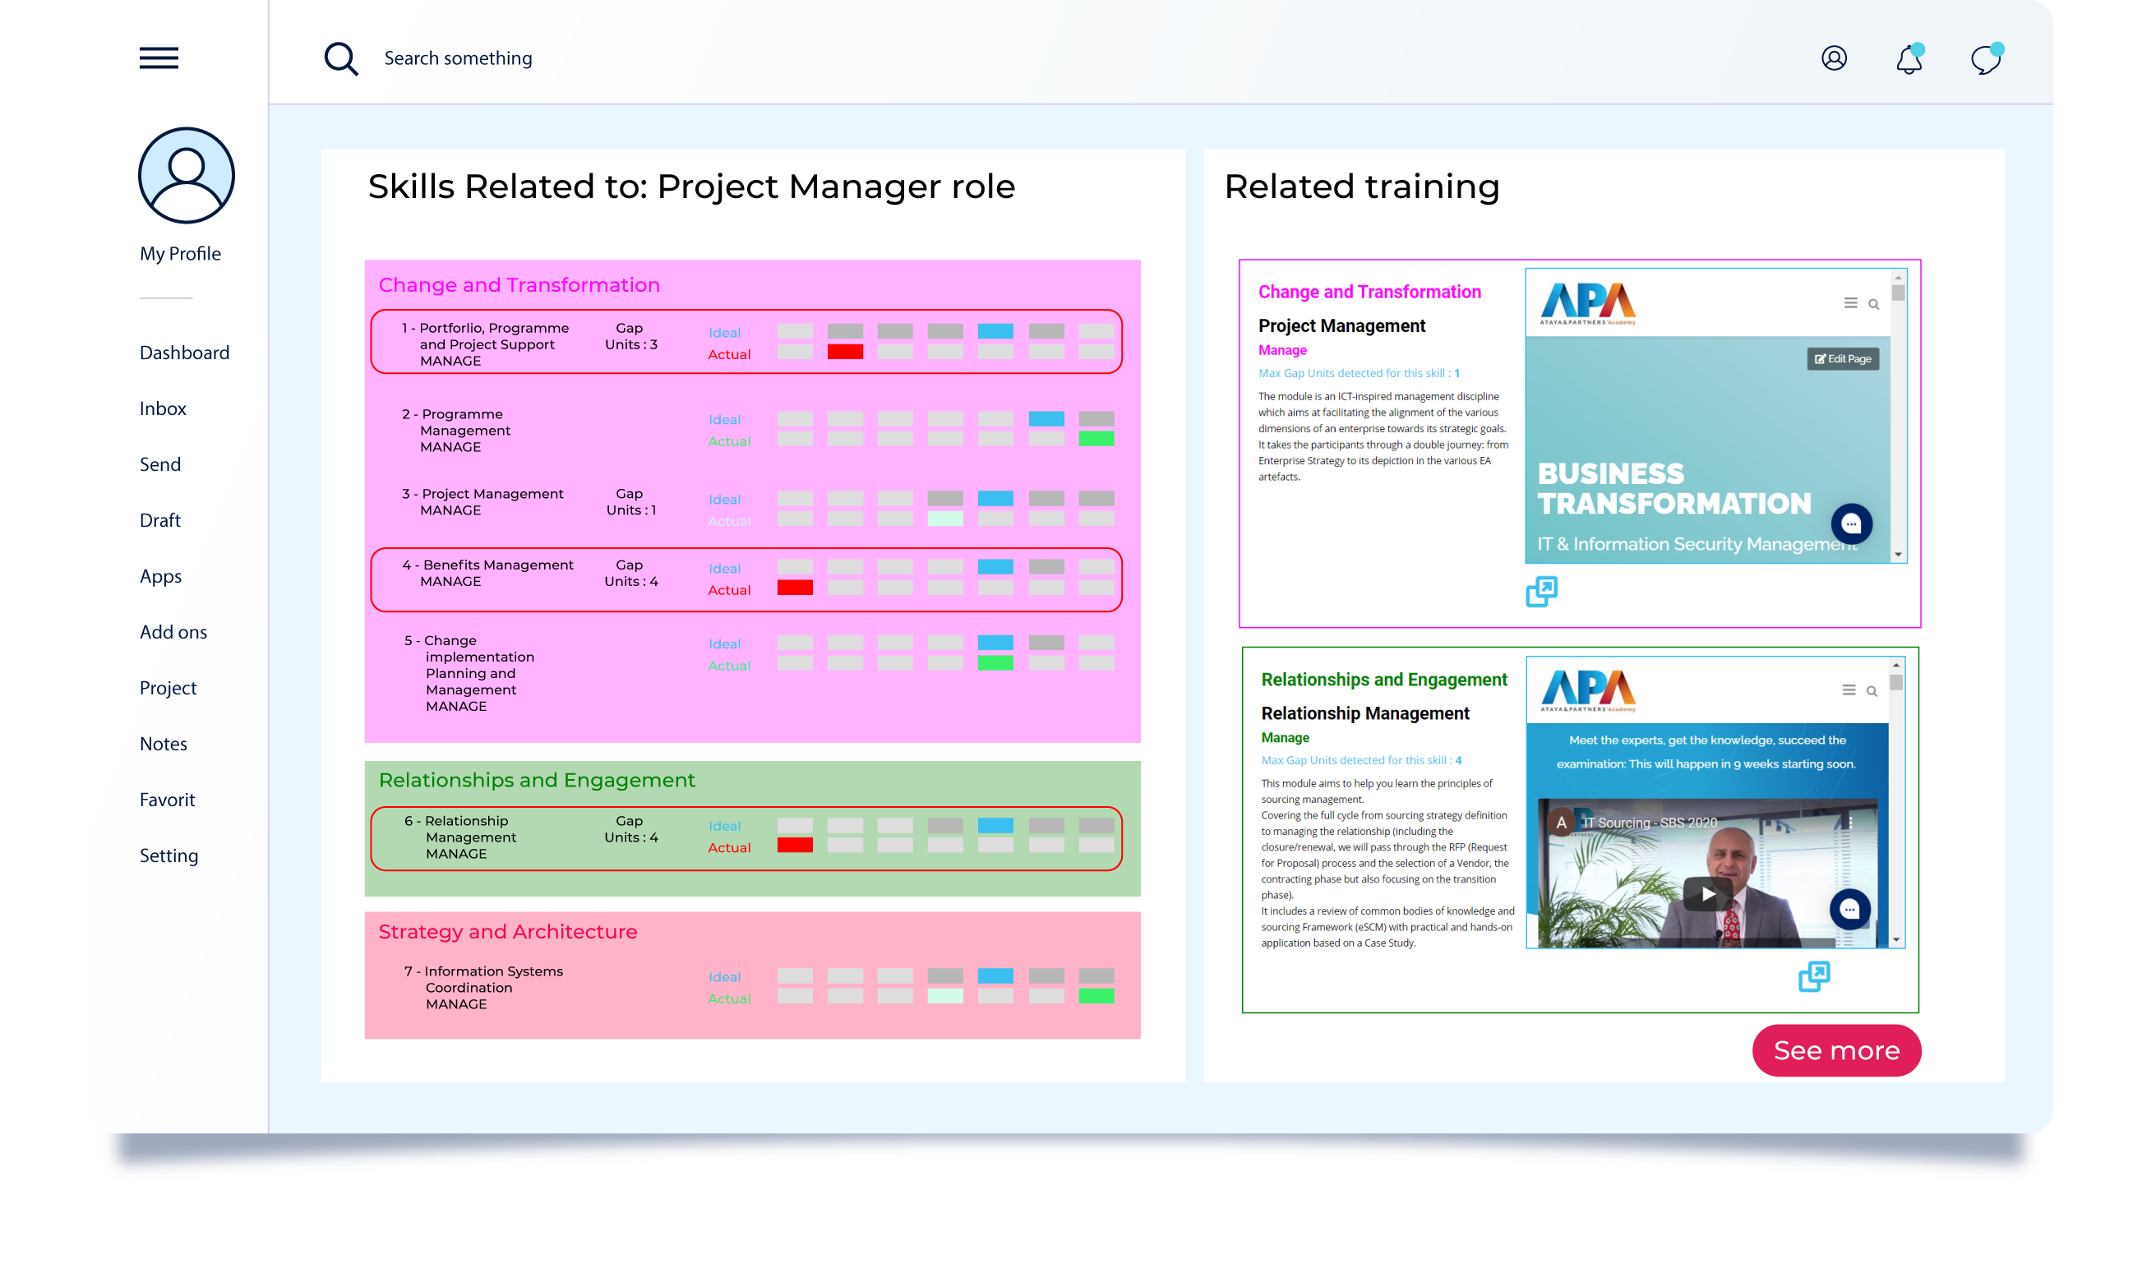The height and width of the screenshot is (1282, 2142).
Task: Click the Edit Page button
Action: click(1842, 358)
